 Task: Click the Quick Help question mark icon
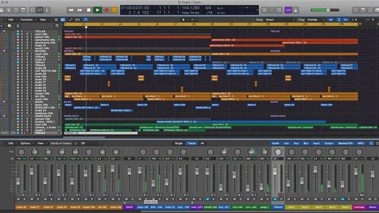16,10
